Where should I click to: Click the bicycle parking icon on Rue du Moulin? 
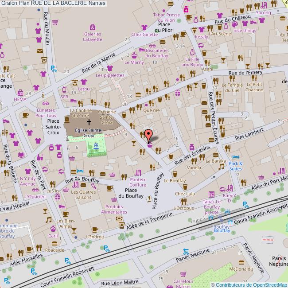coord(54,68)
